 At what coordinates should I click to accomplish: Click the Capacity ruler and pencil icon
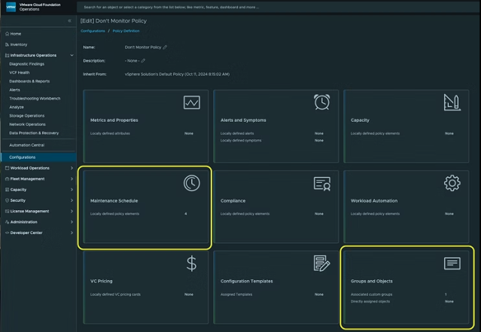point(452,102)
